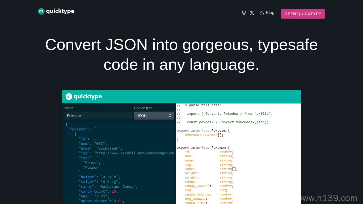
Task: Click the RSS feed icon beside Blog
Action: coord(262,13)
